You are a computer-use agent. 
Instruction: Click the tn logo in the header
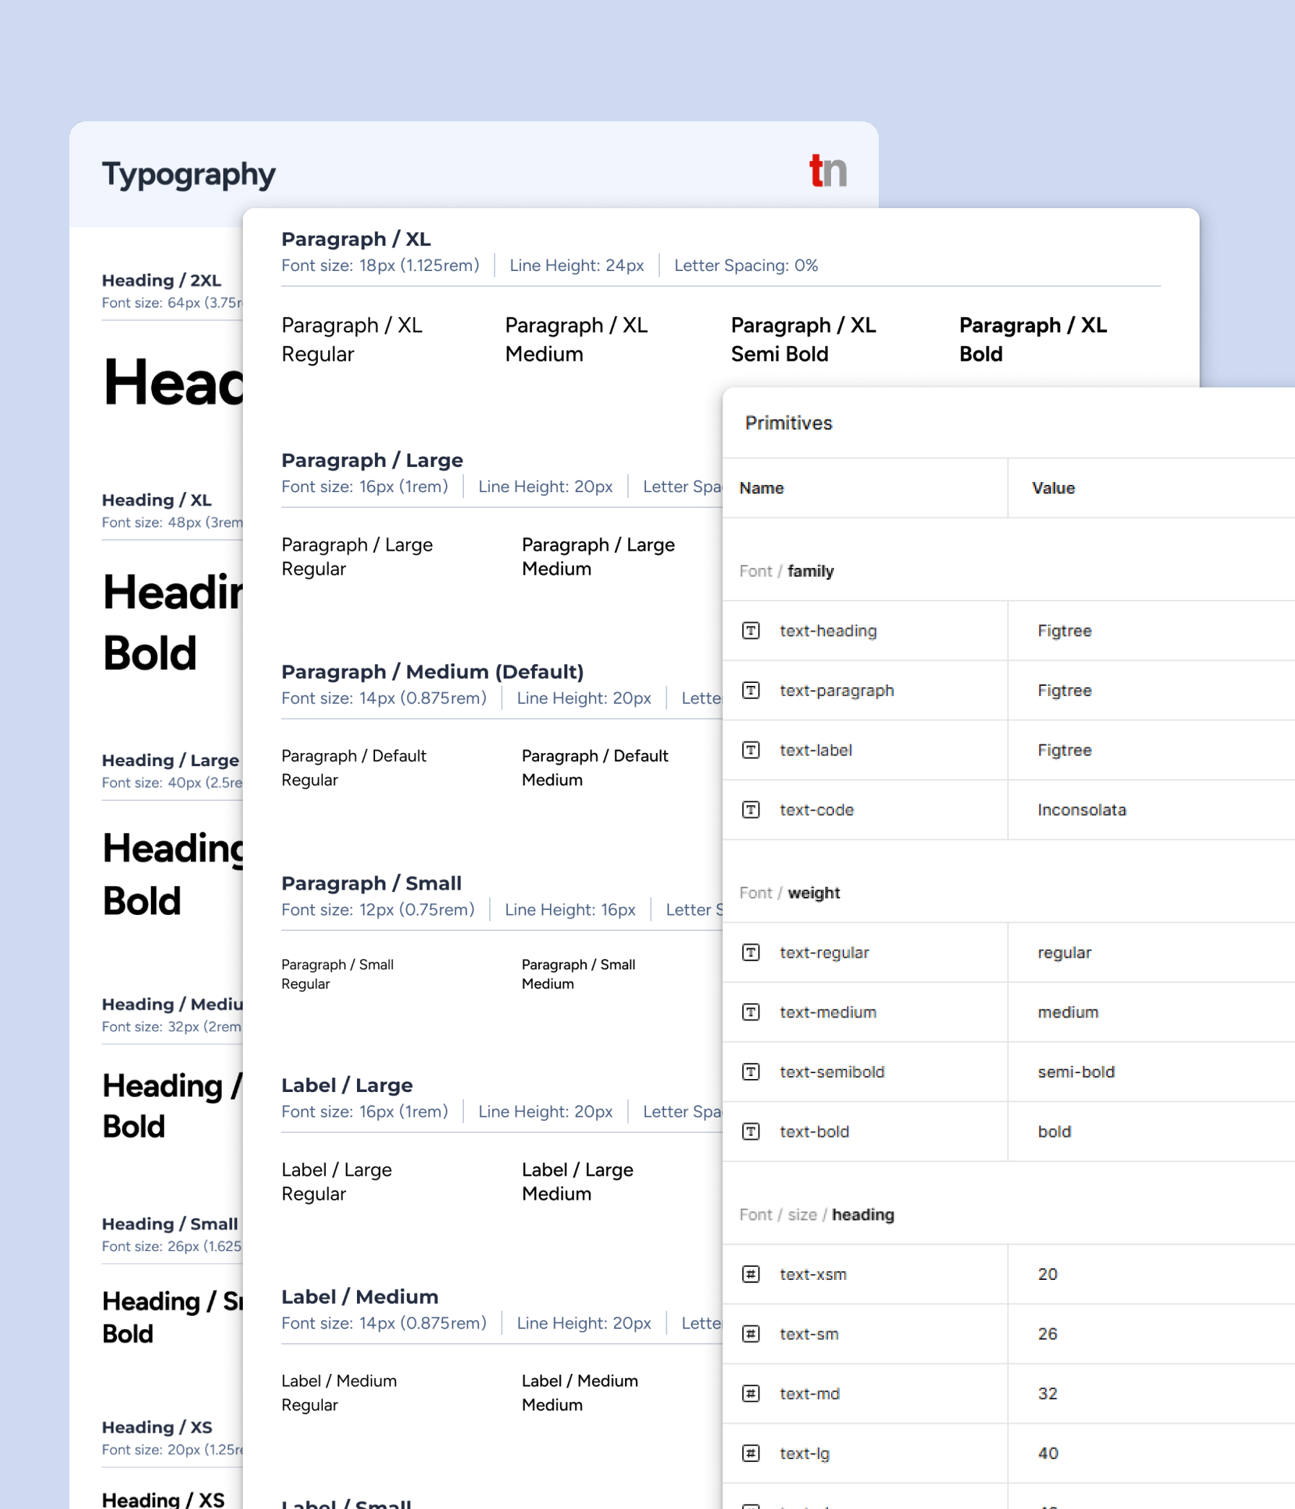point(827,172)
